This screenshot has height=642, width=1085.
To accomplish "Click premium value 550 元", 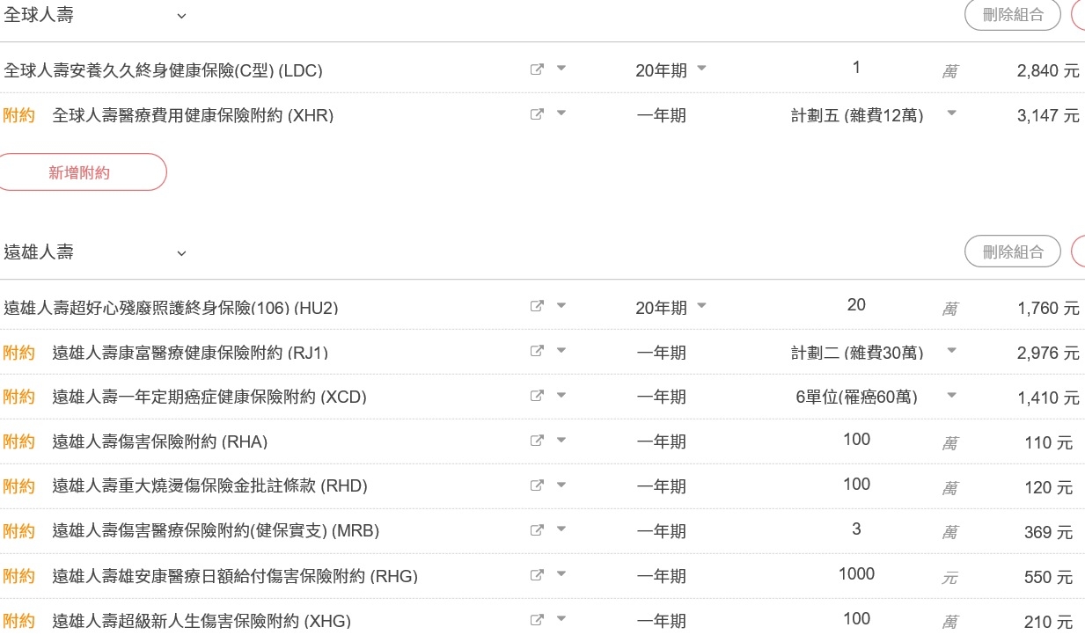I will click(x=1049, y=577).
